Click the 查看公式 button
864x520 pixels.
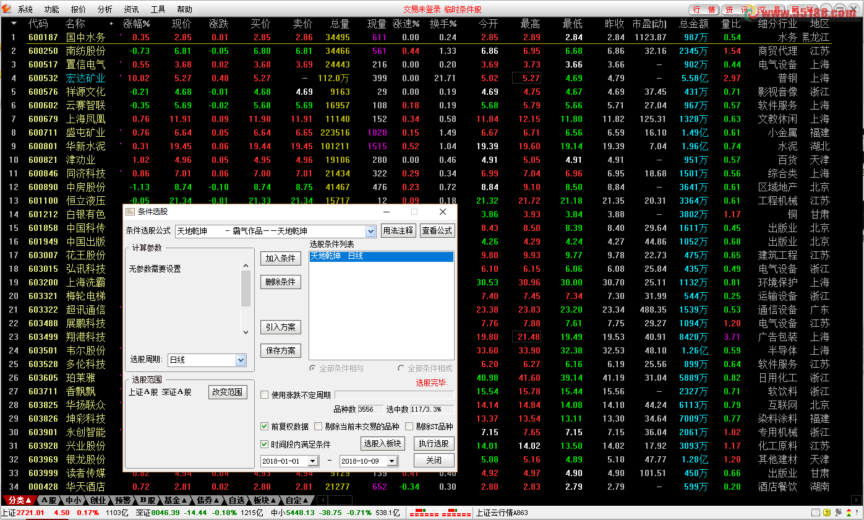tap(437, 231)
